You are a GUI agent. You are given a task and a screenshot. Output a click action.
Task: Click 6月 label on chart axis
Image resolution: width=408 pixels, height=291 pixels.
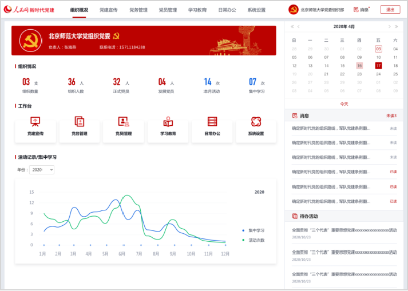(x=122, y=254)
